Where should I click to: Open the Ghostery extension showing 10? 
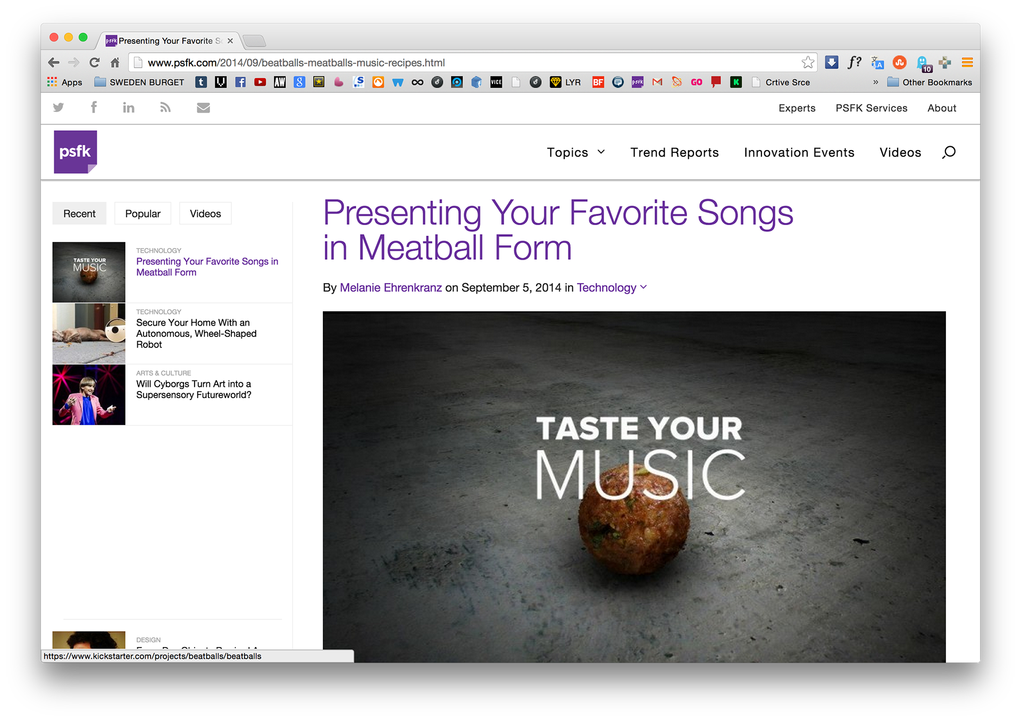tap(924, 64)
